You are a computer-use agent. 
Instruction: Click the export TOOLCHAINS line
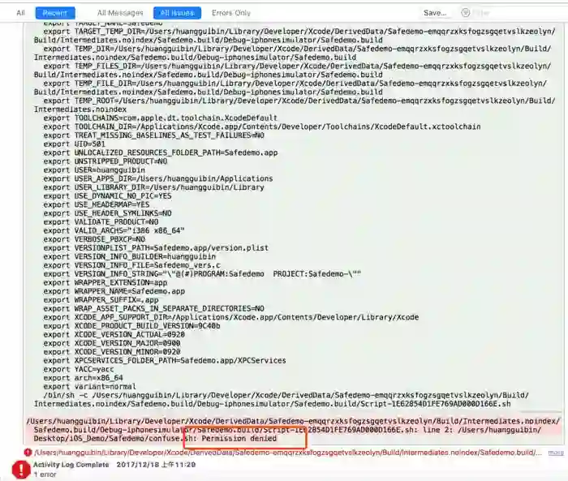pos(160,118)
